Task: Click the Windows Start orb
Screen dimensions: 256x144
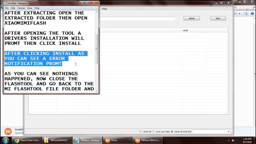Action: (x=6, y=140)
